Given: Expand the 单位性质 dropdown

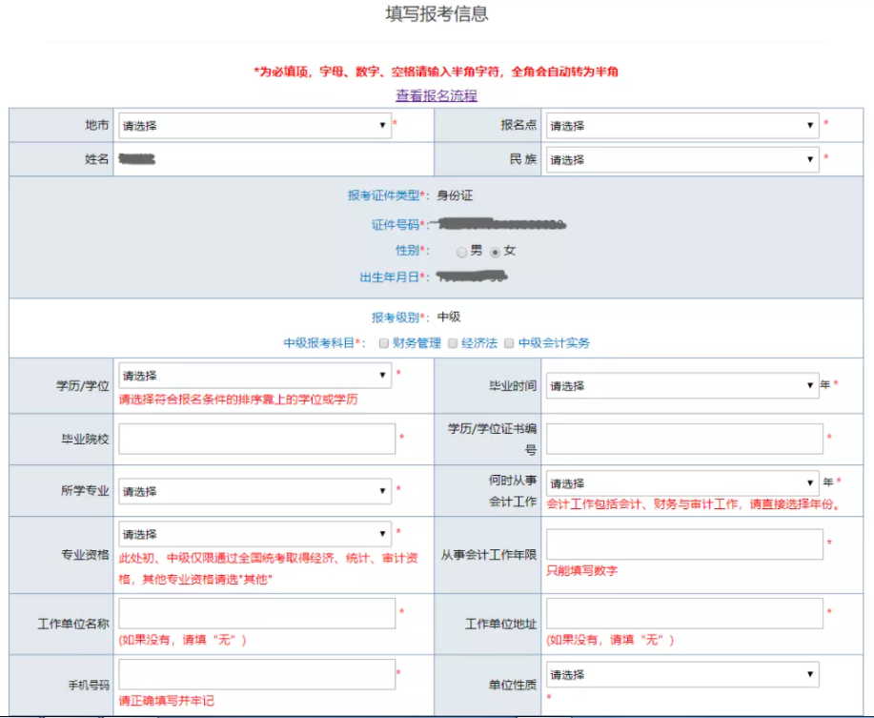Looking at the screenshot, I should [681, 675].
